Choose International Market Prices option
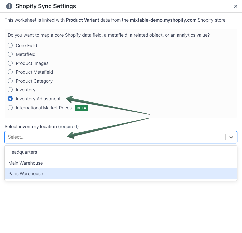The image size is (242, 233). pos(10,108)
